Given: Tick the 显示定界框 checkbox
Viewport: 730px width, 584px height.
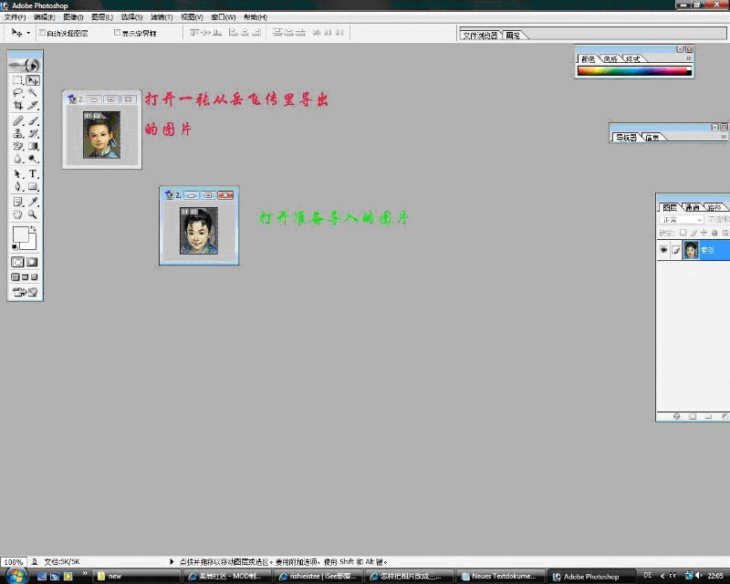Looking at the screenshot, I should (x=117, y=32).
